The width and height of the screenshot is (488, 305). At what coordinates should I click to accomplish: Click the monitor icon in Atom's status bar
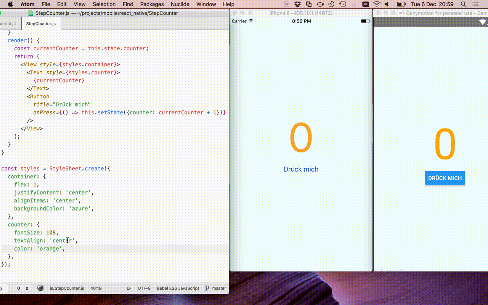point(40,288)
